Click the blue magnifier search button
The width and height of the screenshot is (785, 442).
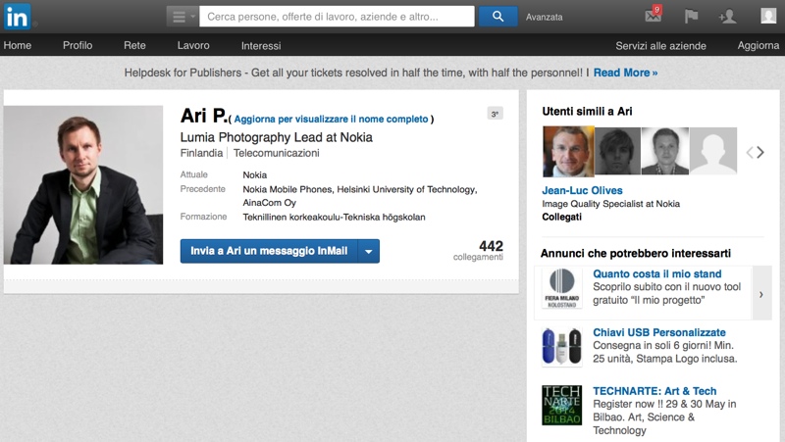click(x=497, y=17)
